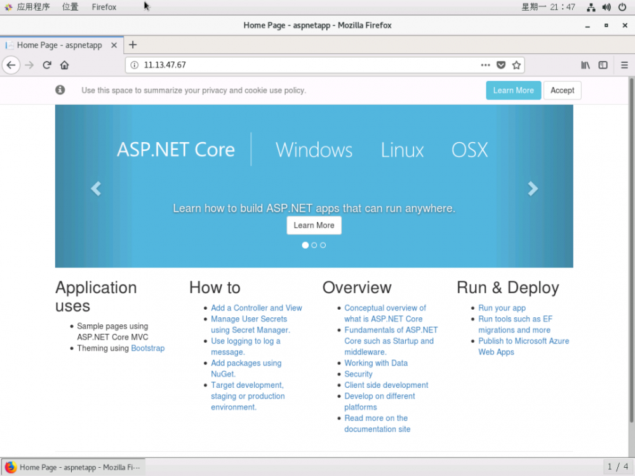635x476 pixels.
Task: Open the power menu icon
Action: [x=622, y=7]
